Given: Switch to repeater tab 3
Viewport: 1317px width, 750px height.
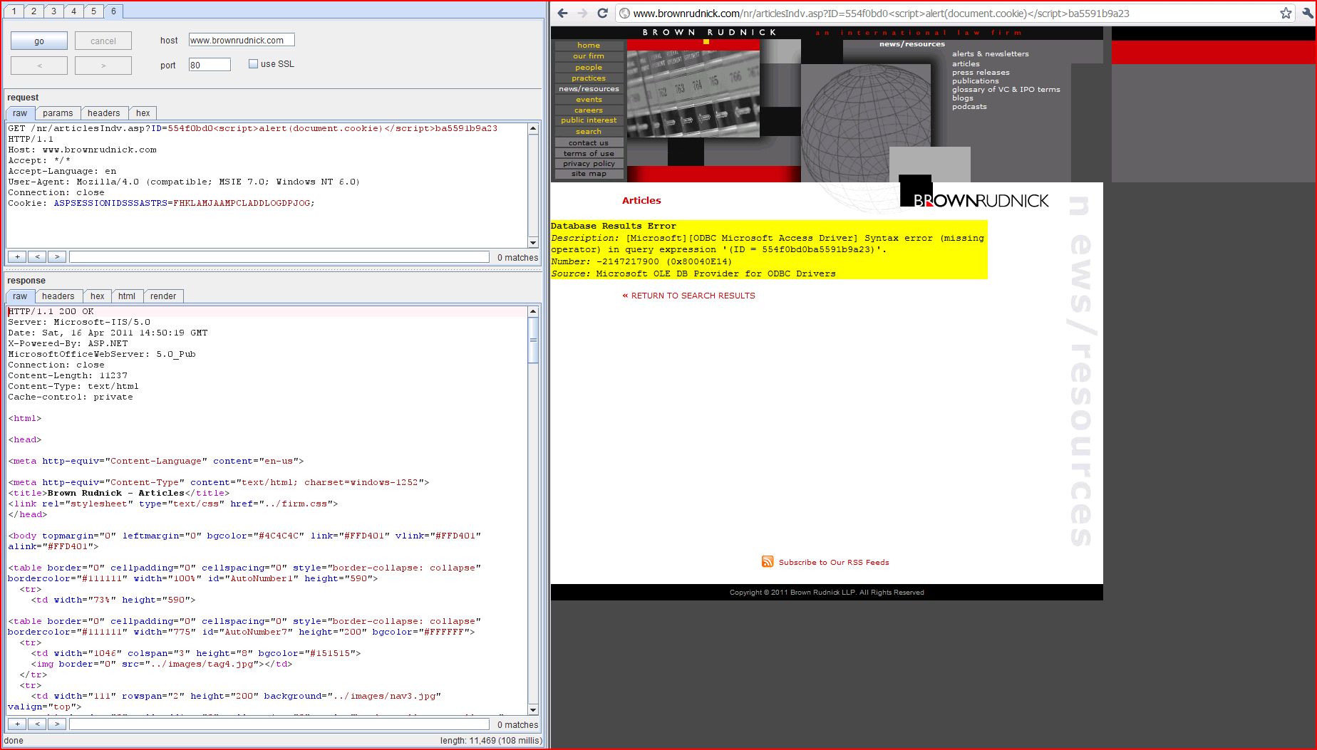Looking at the screenshot, I should point(53,11).
